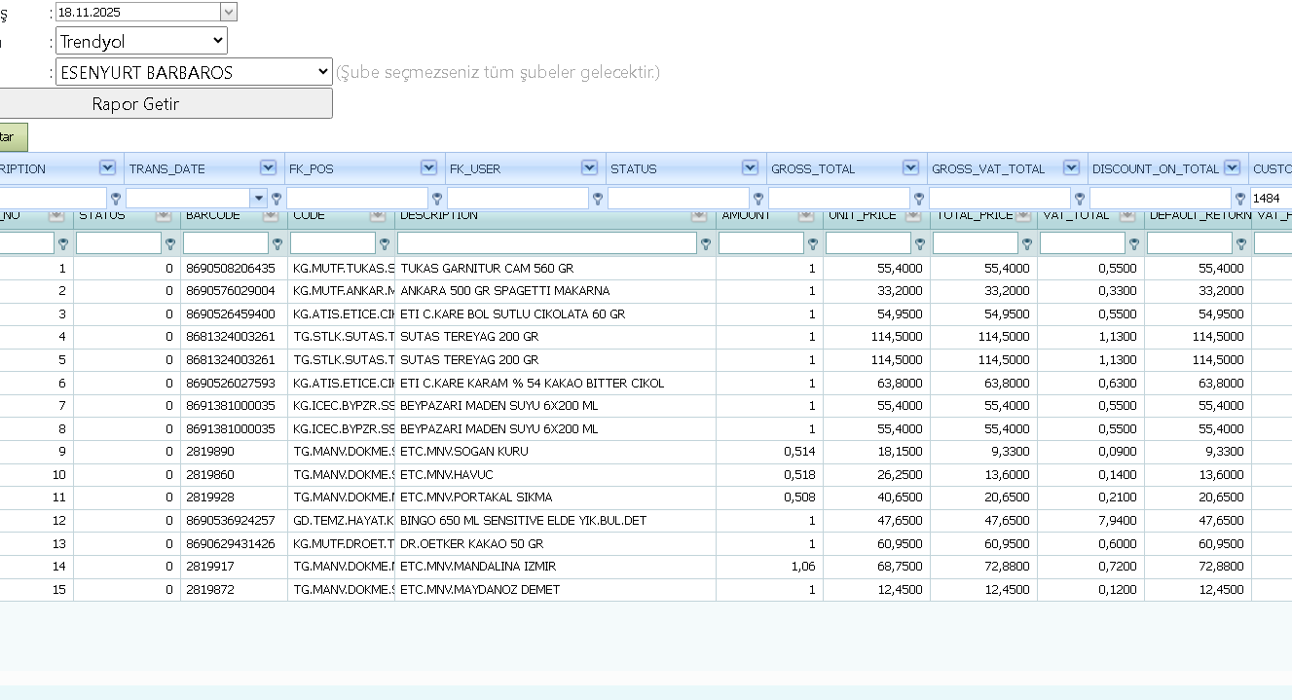Click the 72,8800 total price cell
The width and height of the screenshot is (1292, 700).
click(x=983, y=567)
